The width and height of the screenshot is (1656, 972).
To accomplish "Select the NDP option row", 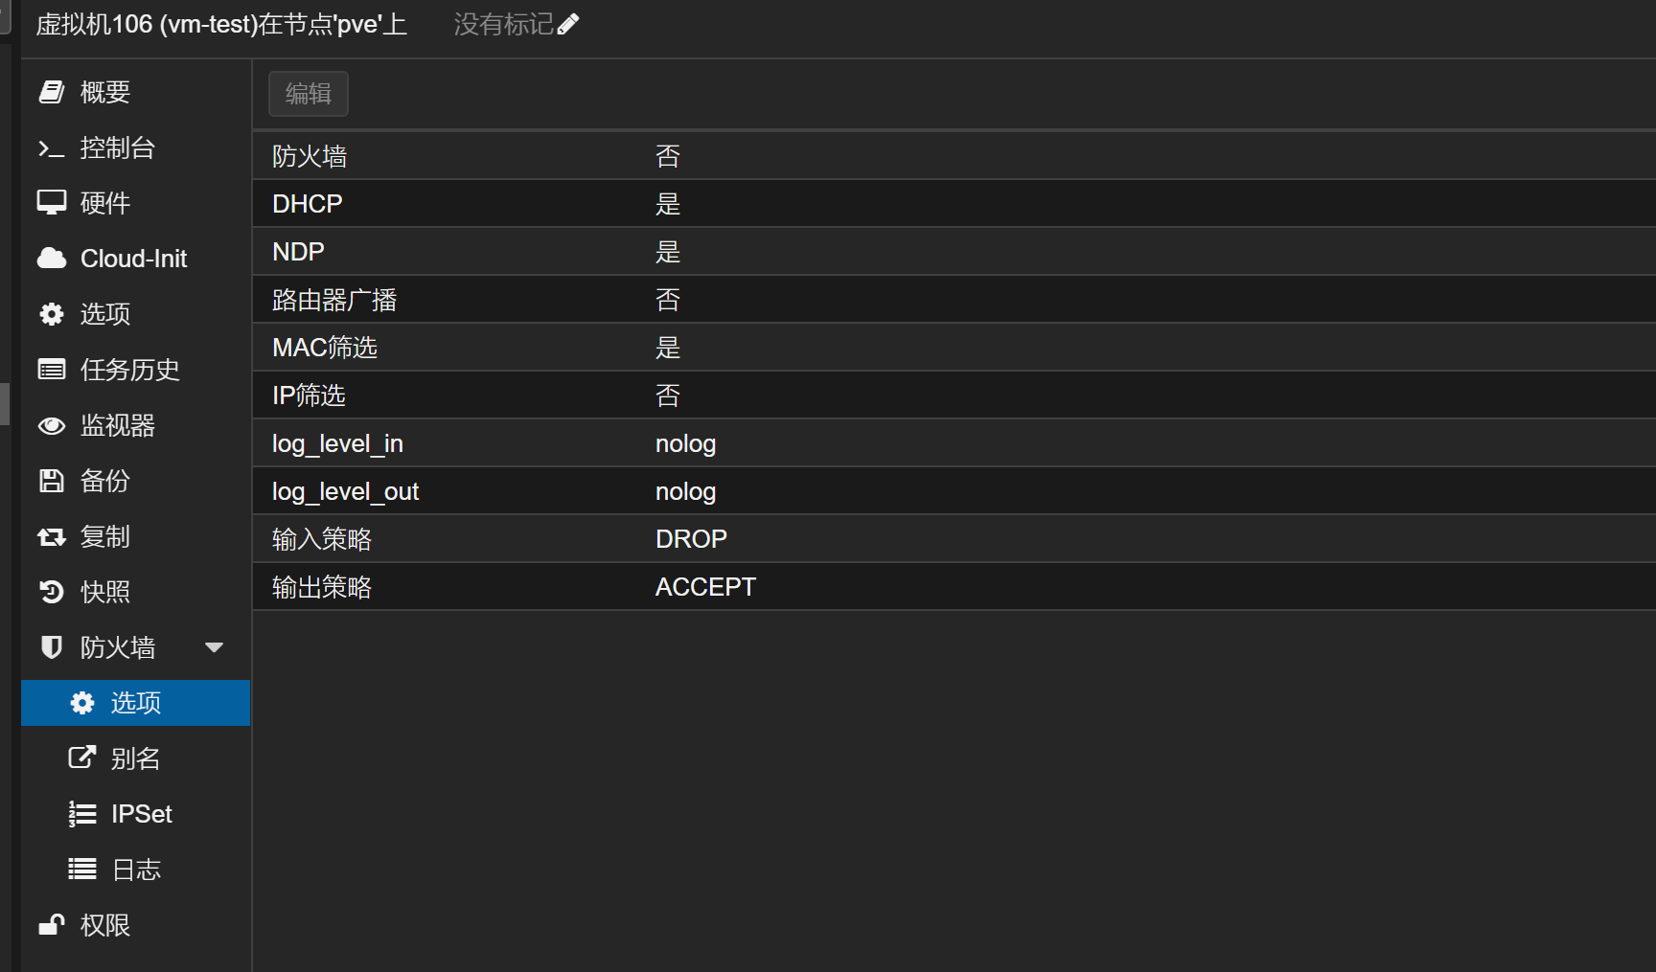I will click(954, 251).
